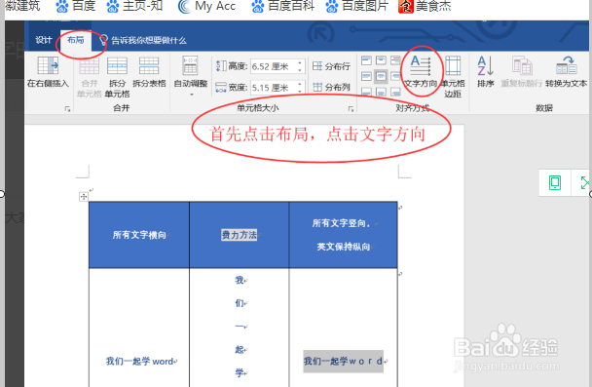The width and height of the screenshot is (592, 387).
Task: Open the Cell Size (单元格大小) dialog launcher
Action: pos(351,109)
